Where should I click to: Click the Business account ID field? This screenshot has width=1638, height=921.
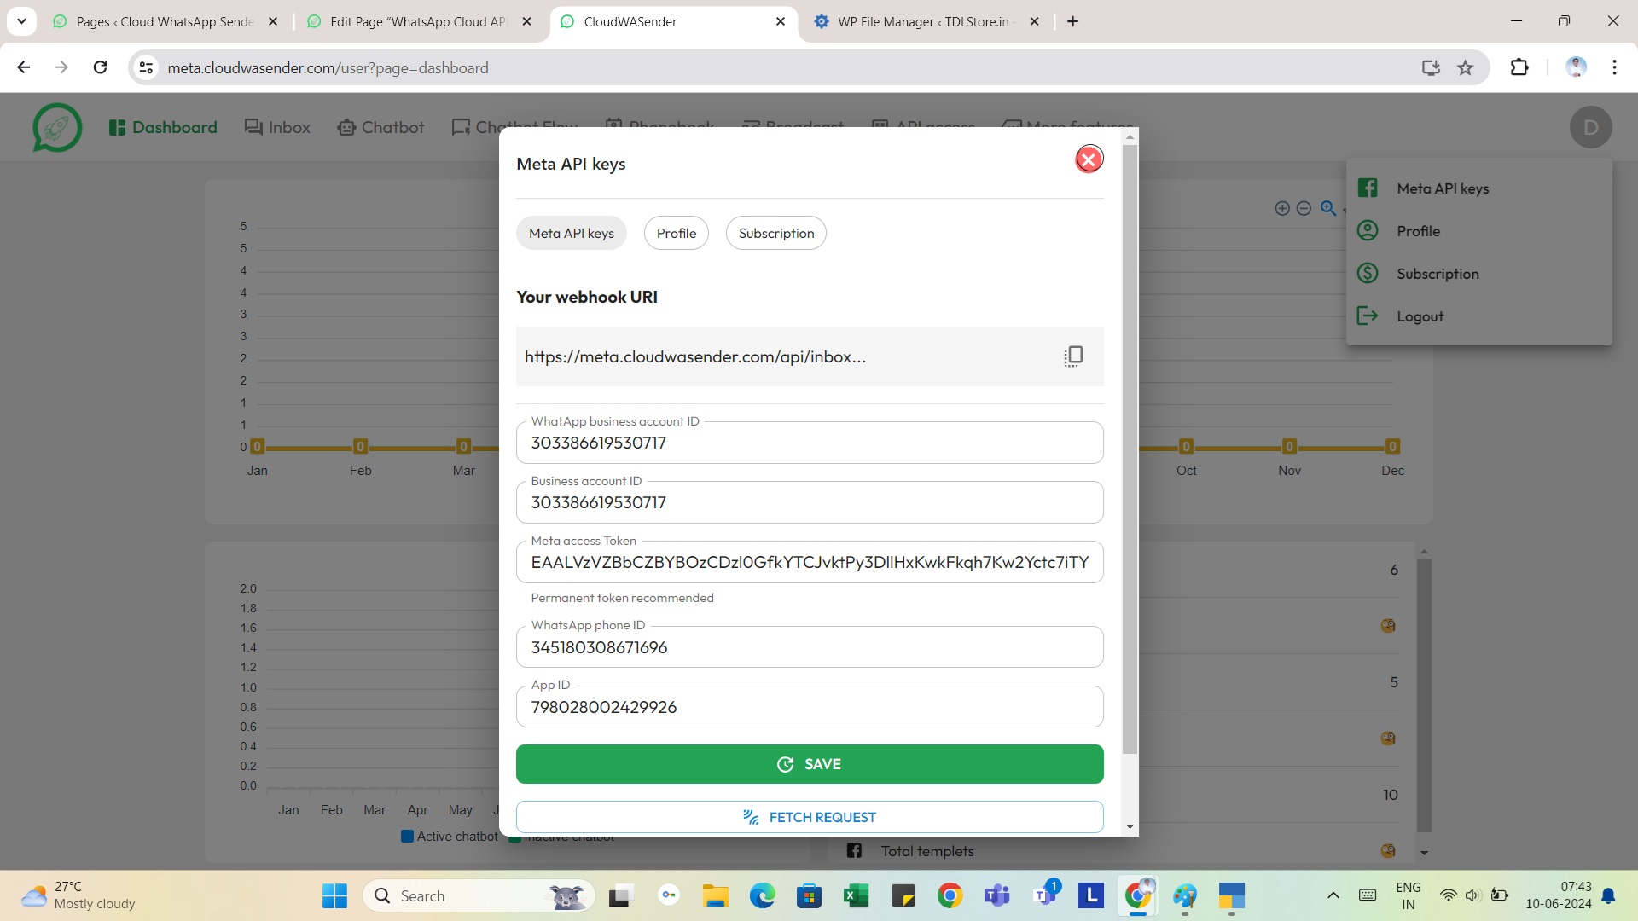click(x=810, y=502)
